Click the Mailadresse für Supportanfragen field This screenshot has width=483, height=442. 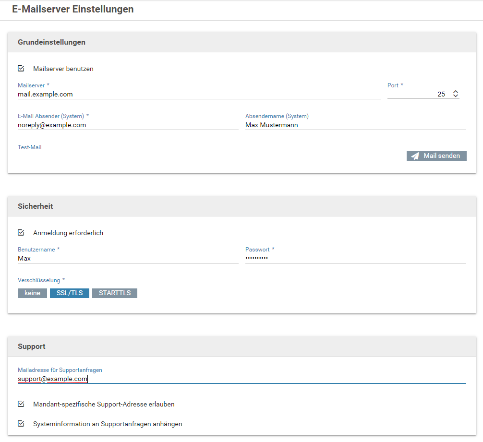pos(241,379)
